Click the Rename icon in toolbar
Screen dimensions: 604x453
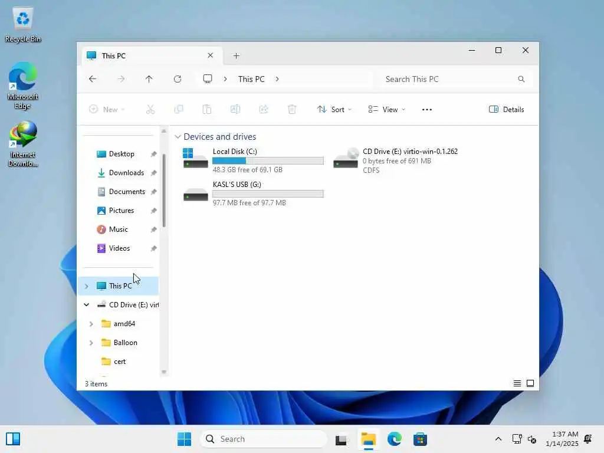[235, 109]
